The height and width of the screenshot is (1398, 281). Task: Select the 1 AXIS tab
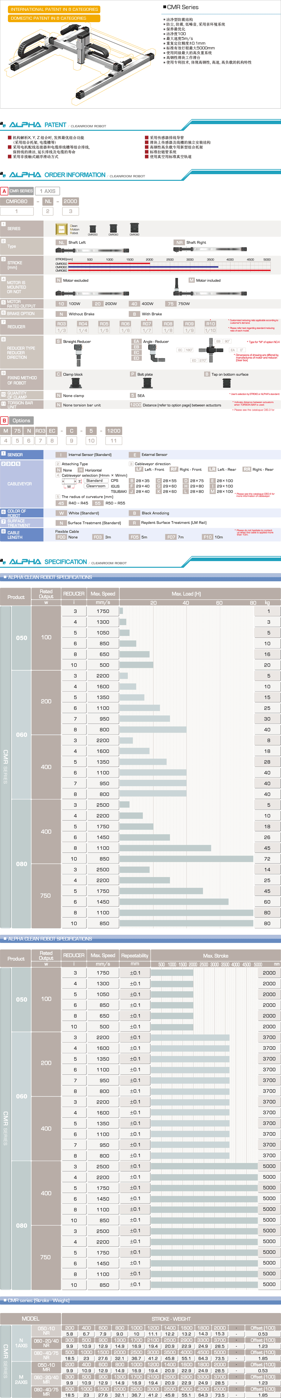tap(48, 191)
